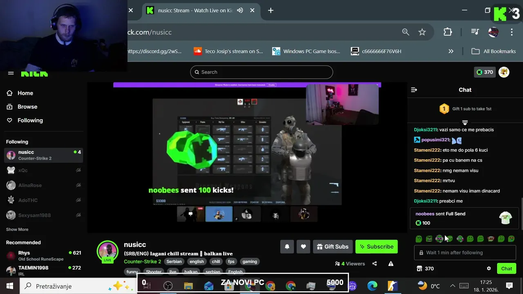Report stream via warning triangle icon
Screen dimensions: 523x294
click(391, 264)
